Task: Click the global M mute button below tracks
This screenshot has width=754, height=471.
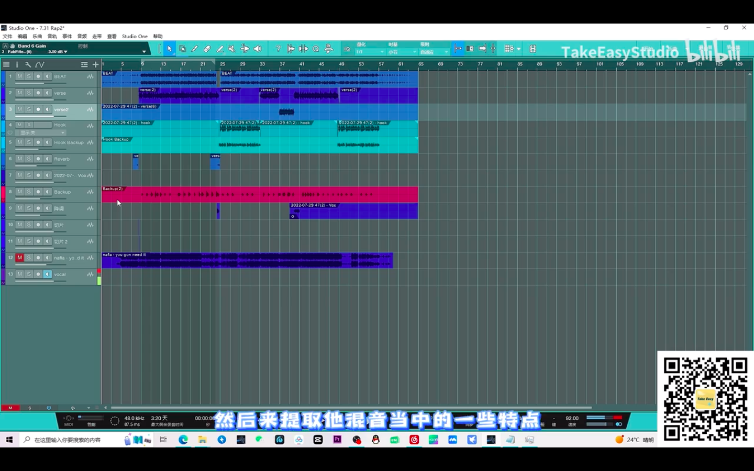Action: 10,408
